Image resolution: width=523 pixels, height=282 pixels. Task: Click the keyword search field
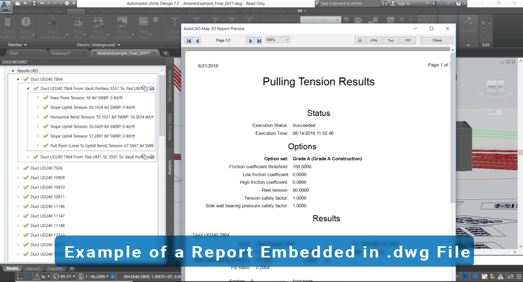[349, 4]
